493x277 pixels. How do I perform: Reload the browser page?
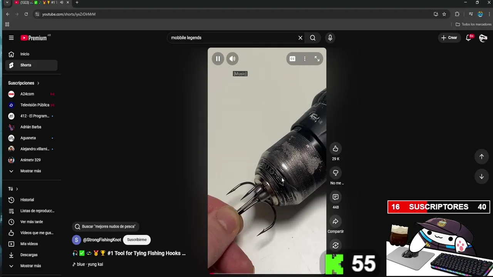(26, 14)
